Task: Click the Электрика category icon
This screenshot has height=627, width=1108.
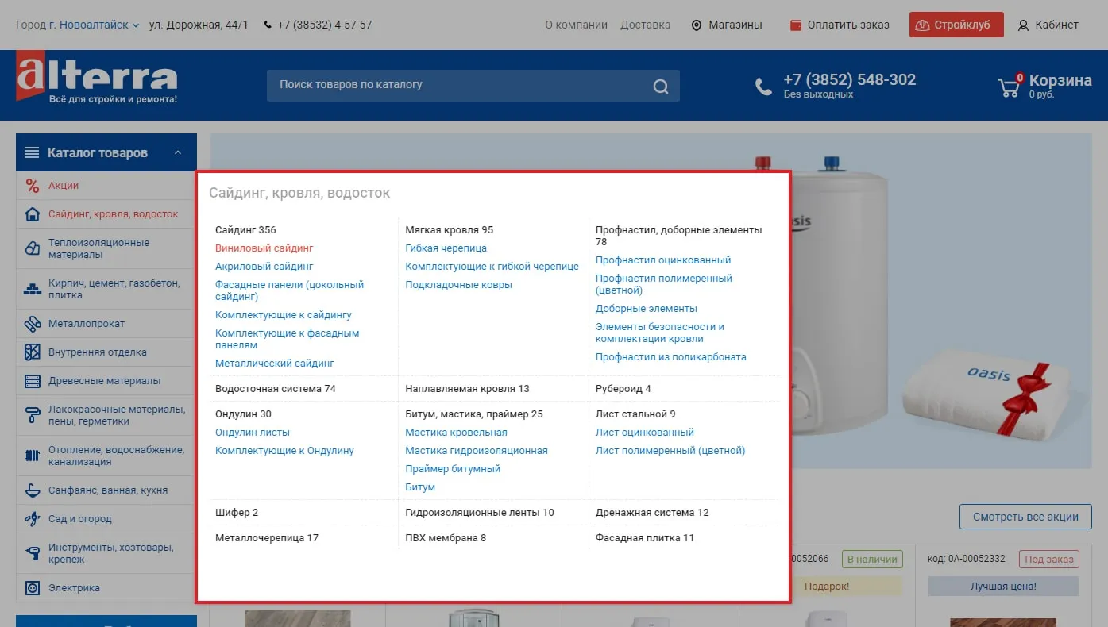Action: 33,588
